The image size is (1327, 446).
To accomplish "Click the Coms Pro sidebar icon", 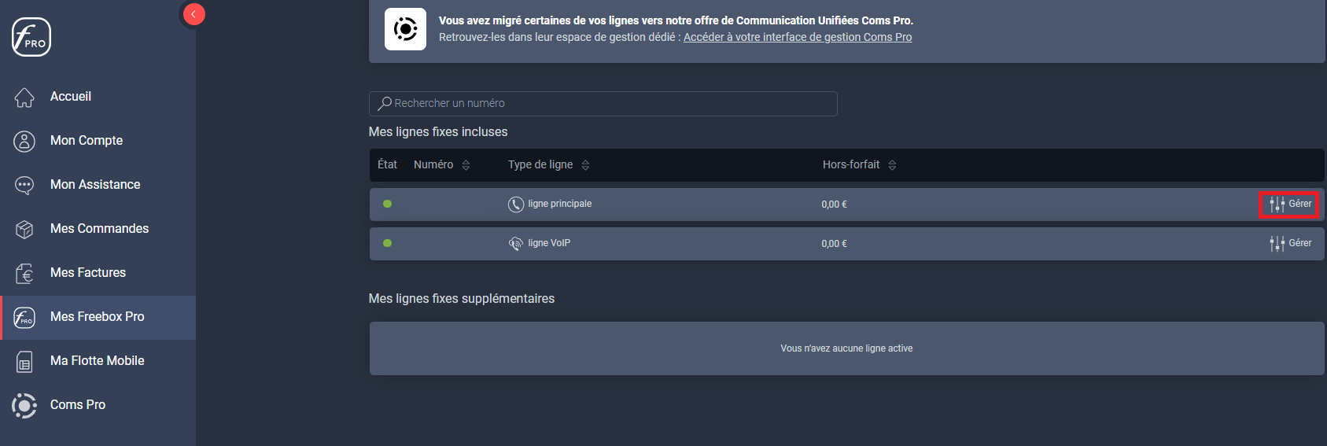I will (24, 405).
